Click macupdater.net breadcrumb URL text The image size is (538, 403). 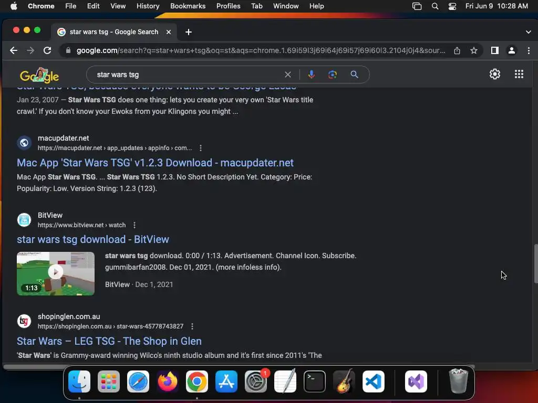[115, 148]
